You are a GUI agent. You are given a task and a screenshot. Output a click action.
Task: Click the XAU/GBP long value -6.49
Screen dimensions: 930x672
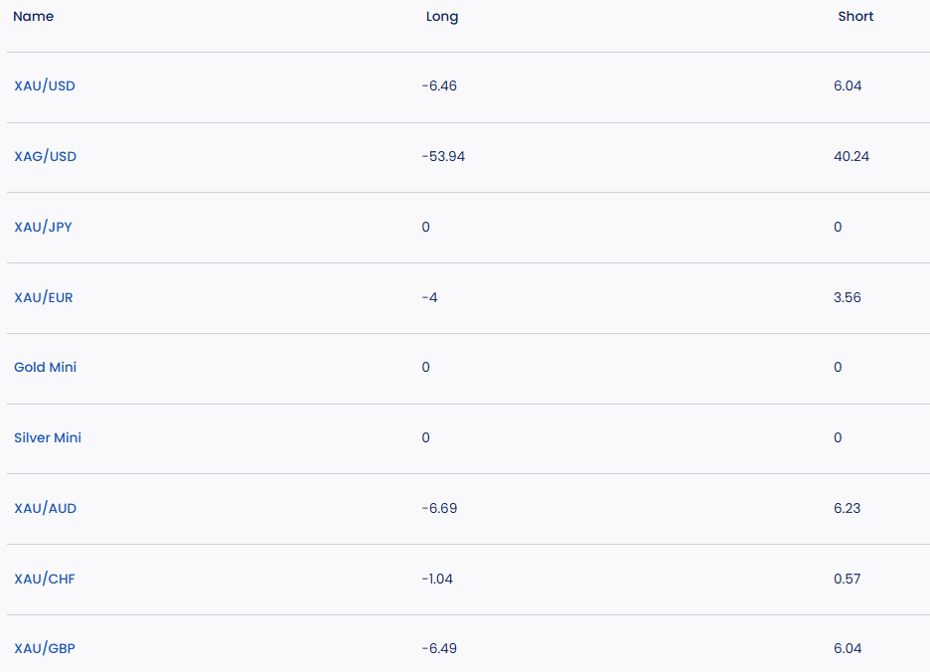(439, 649)
